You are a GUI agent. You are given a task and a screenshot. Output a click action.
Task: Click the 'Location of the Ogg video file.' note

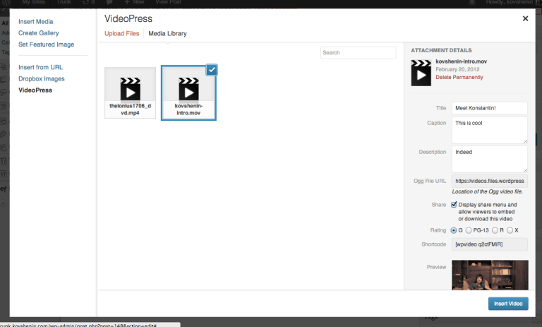[x=488, y=191]
